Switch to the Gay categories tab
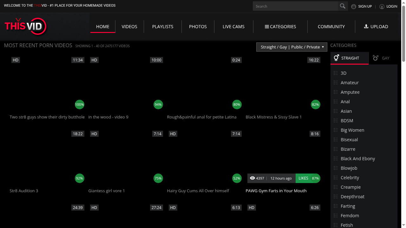406x228 pixels. [381, 58]
